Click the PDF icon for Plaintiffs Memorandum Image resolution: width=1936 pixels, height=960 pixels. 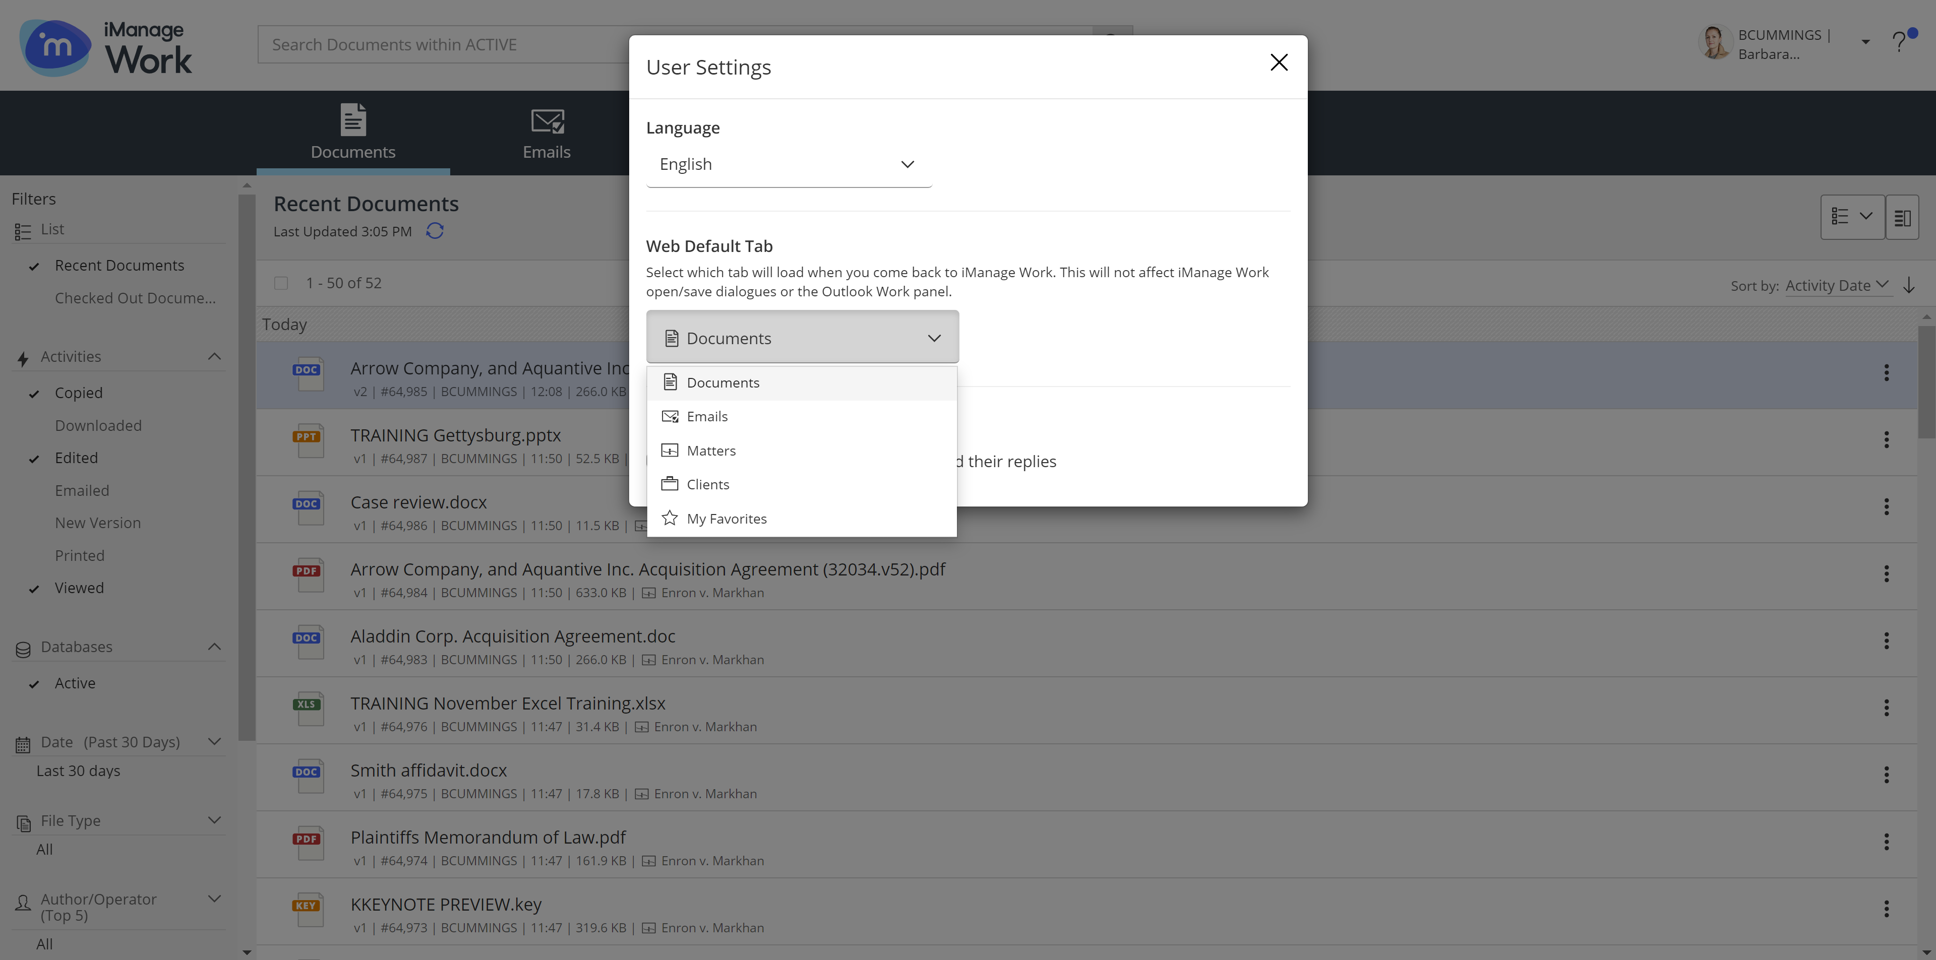pos(308,841)
